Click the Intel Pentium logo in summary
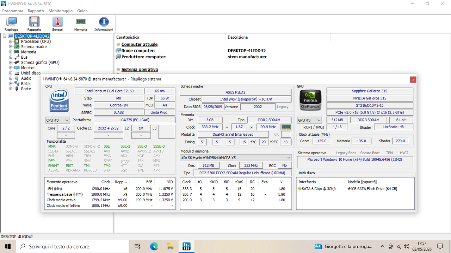The height and width of the screenshot is (253, 451). coord(59,100)
